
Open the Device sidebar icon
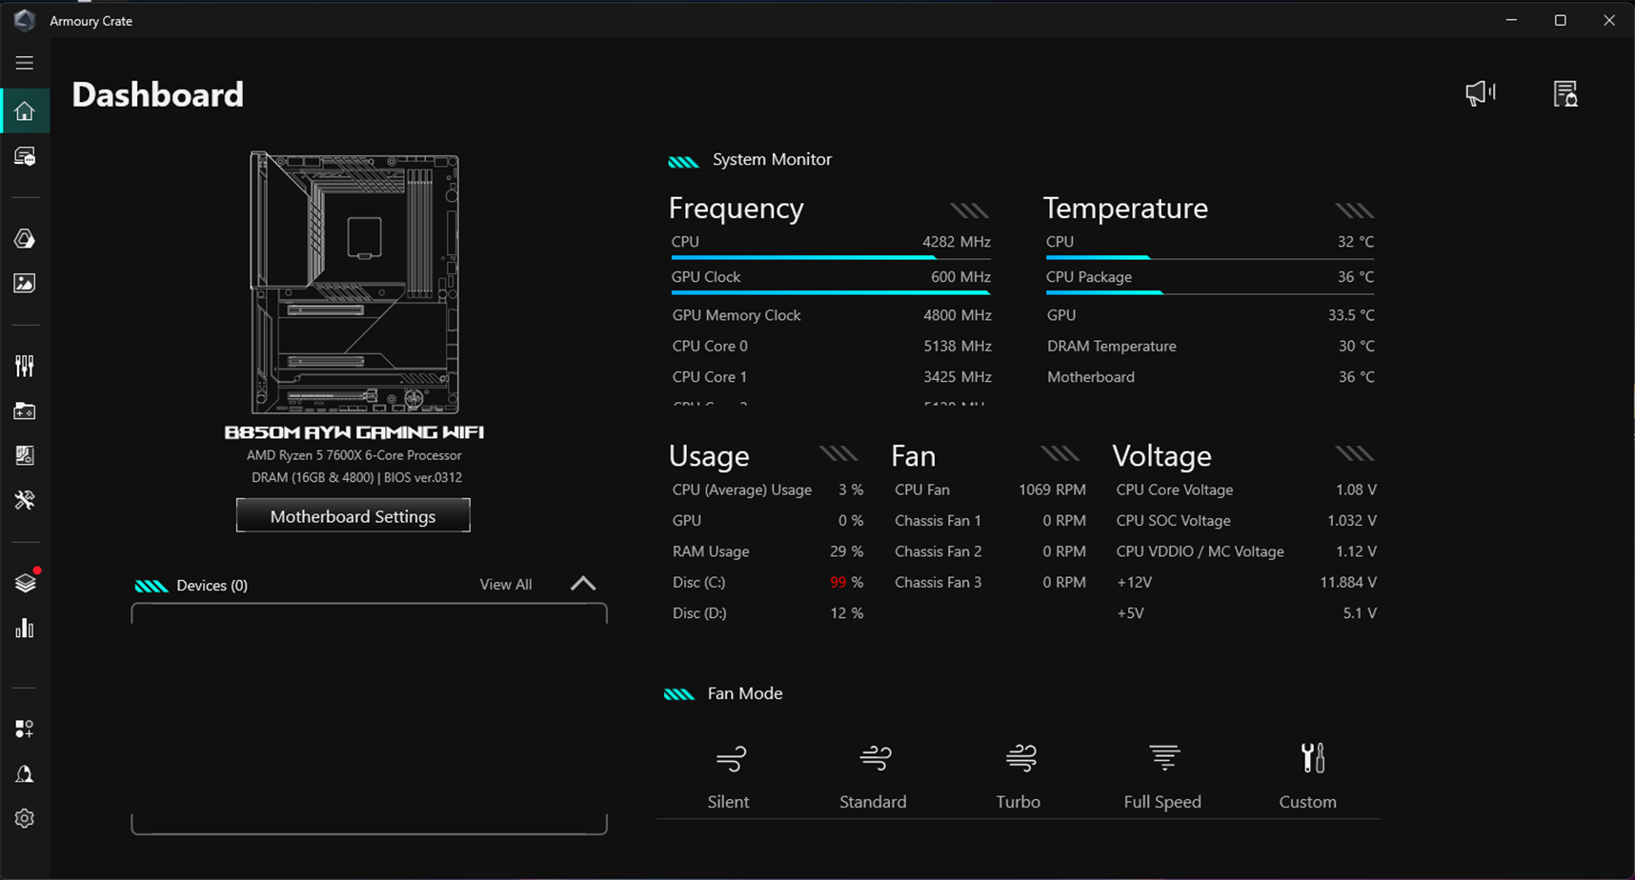point(25,156)
